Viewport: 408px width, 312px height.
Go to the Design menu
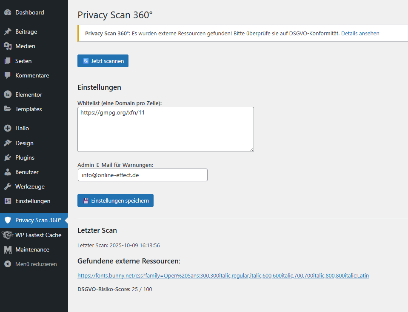[x=24, y=143]
